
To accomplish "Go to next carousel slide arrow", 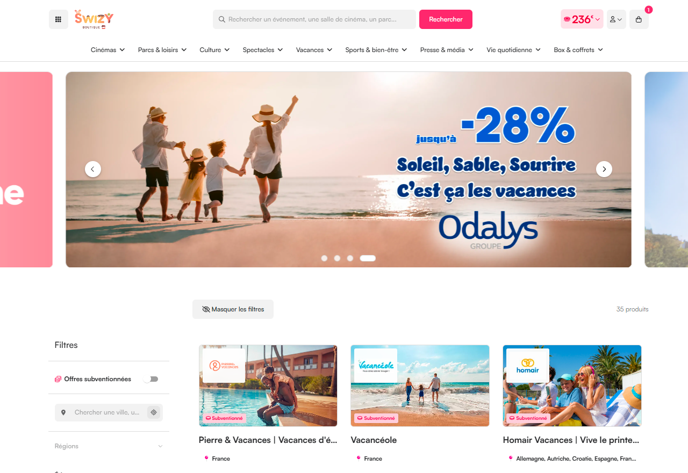I will pos(604,169).
